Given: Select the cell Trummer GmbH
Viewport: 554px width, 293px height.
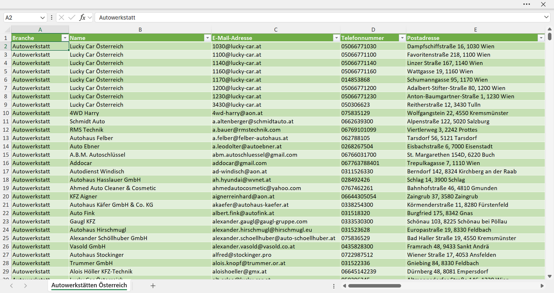Looking at the screenshot, I should [x=140, y=263].
